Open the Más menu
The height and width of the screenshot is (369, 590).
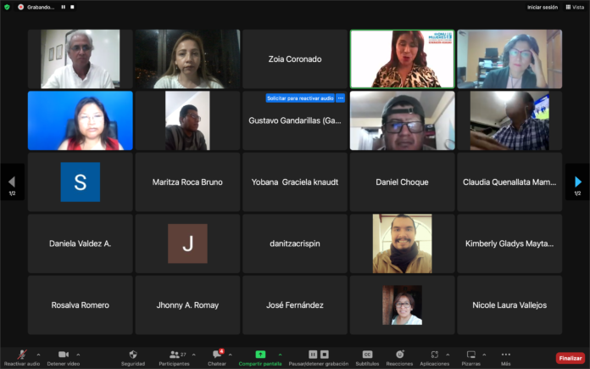[506, 355]
